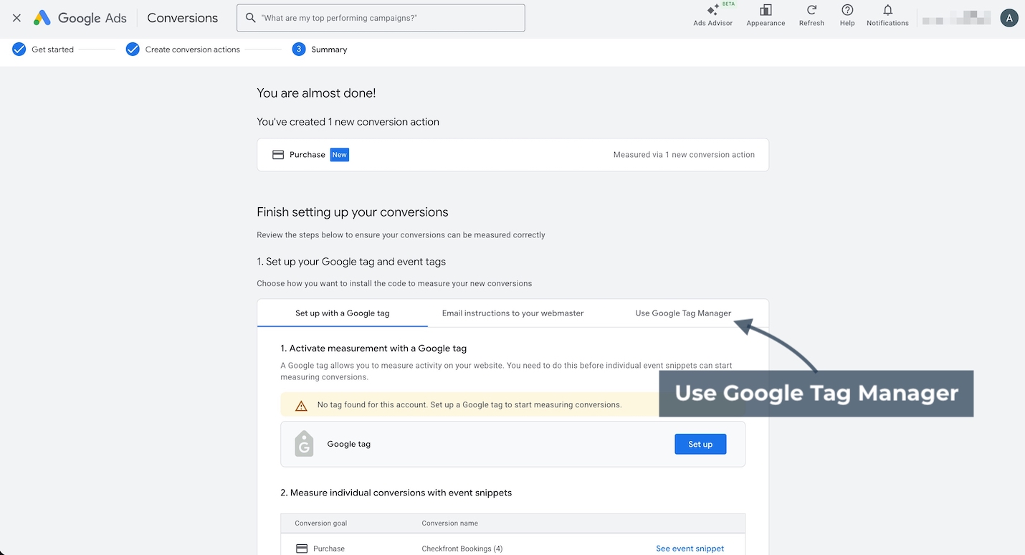Click the 'Checkfront Bookings (4)' conversion name

click(462, 549)
